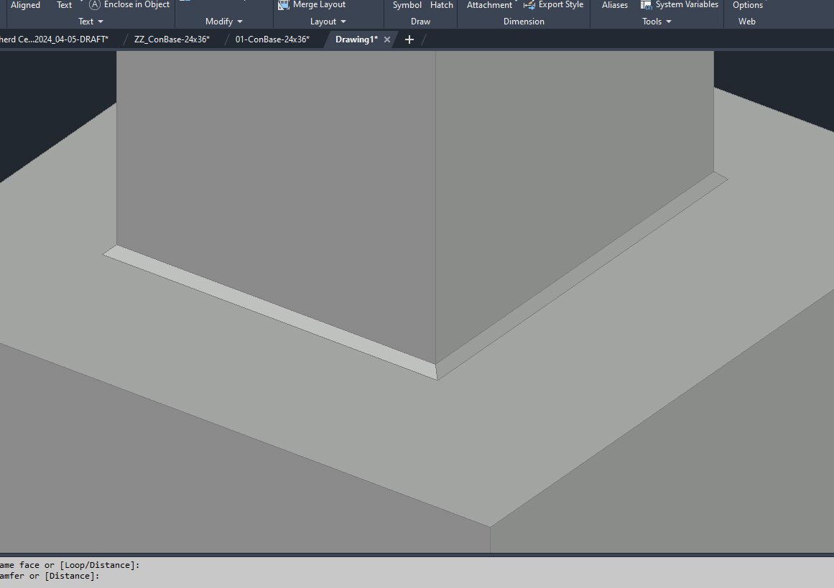Click the System Variables icon
The image size is (834, 588).
point(646,4)
